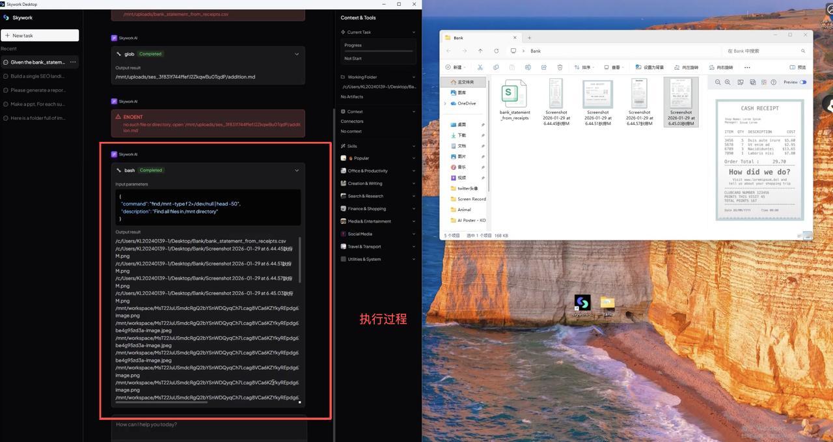Viewport: 833px width, 442px height.
Task: Click the Copy icon in Explorer toolbar
Action: pyautogui.click(x=496, y=67)
